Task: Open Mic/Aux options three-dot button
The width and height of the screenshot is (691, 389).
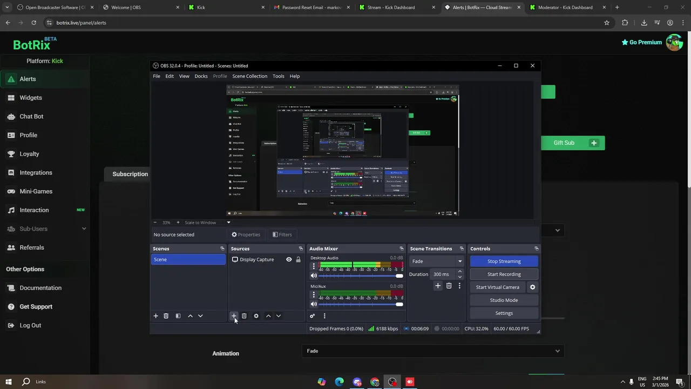Action: [314, 295]
